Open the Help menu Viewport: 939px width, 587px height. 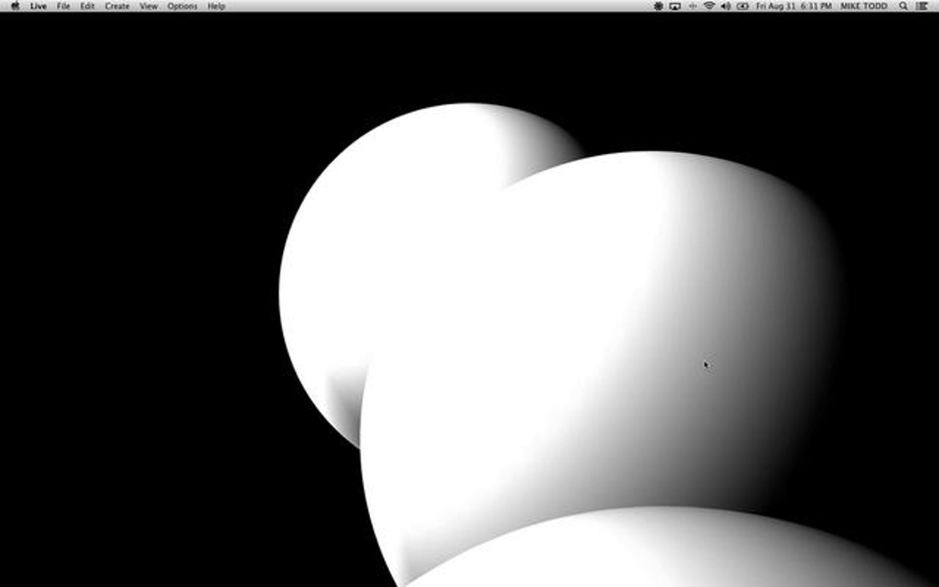pos(216,6)
